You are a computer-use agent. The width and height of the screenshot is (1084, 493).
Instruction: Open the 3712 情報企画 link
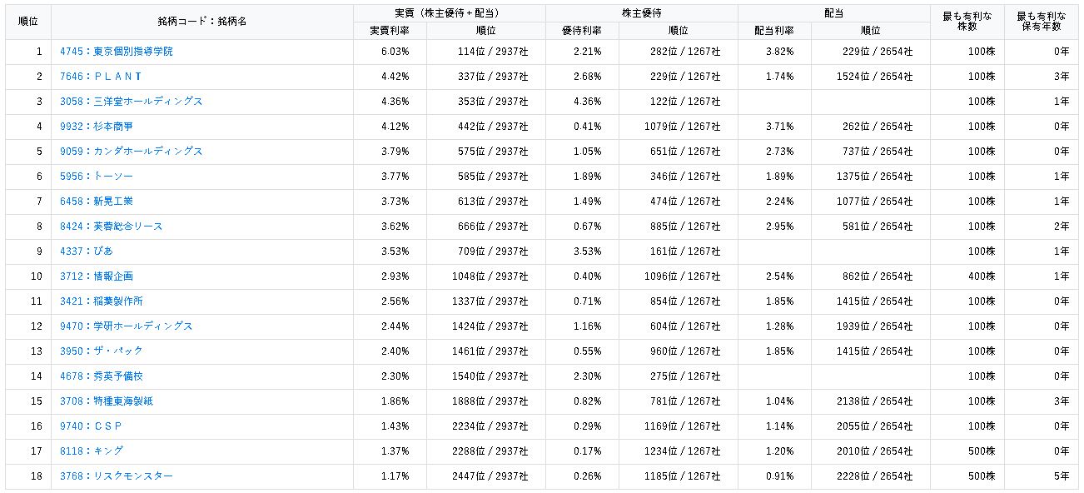(97, 276)
